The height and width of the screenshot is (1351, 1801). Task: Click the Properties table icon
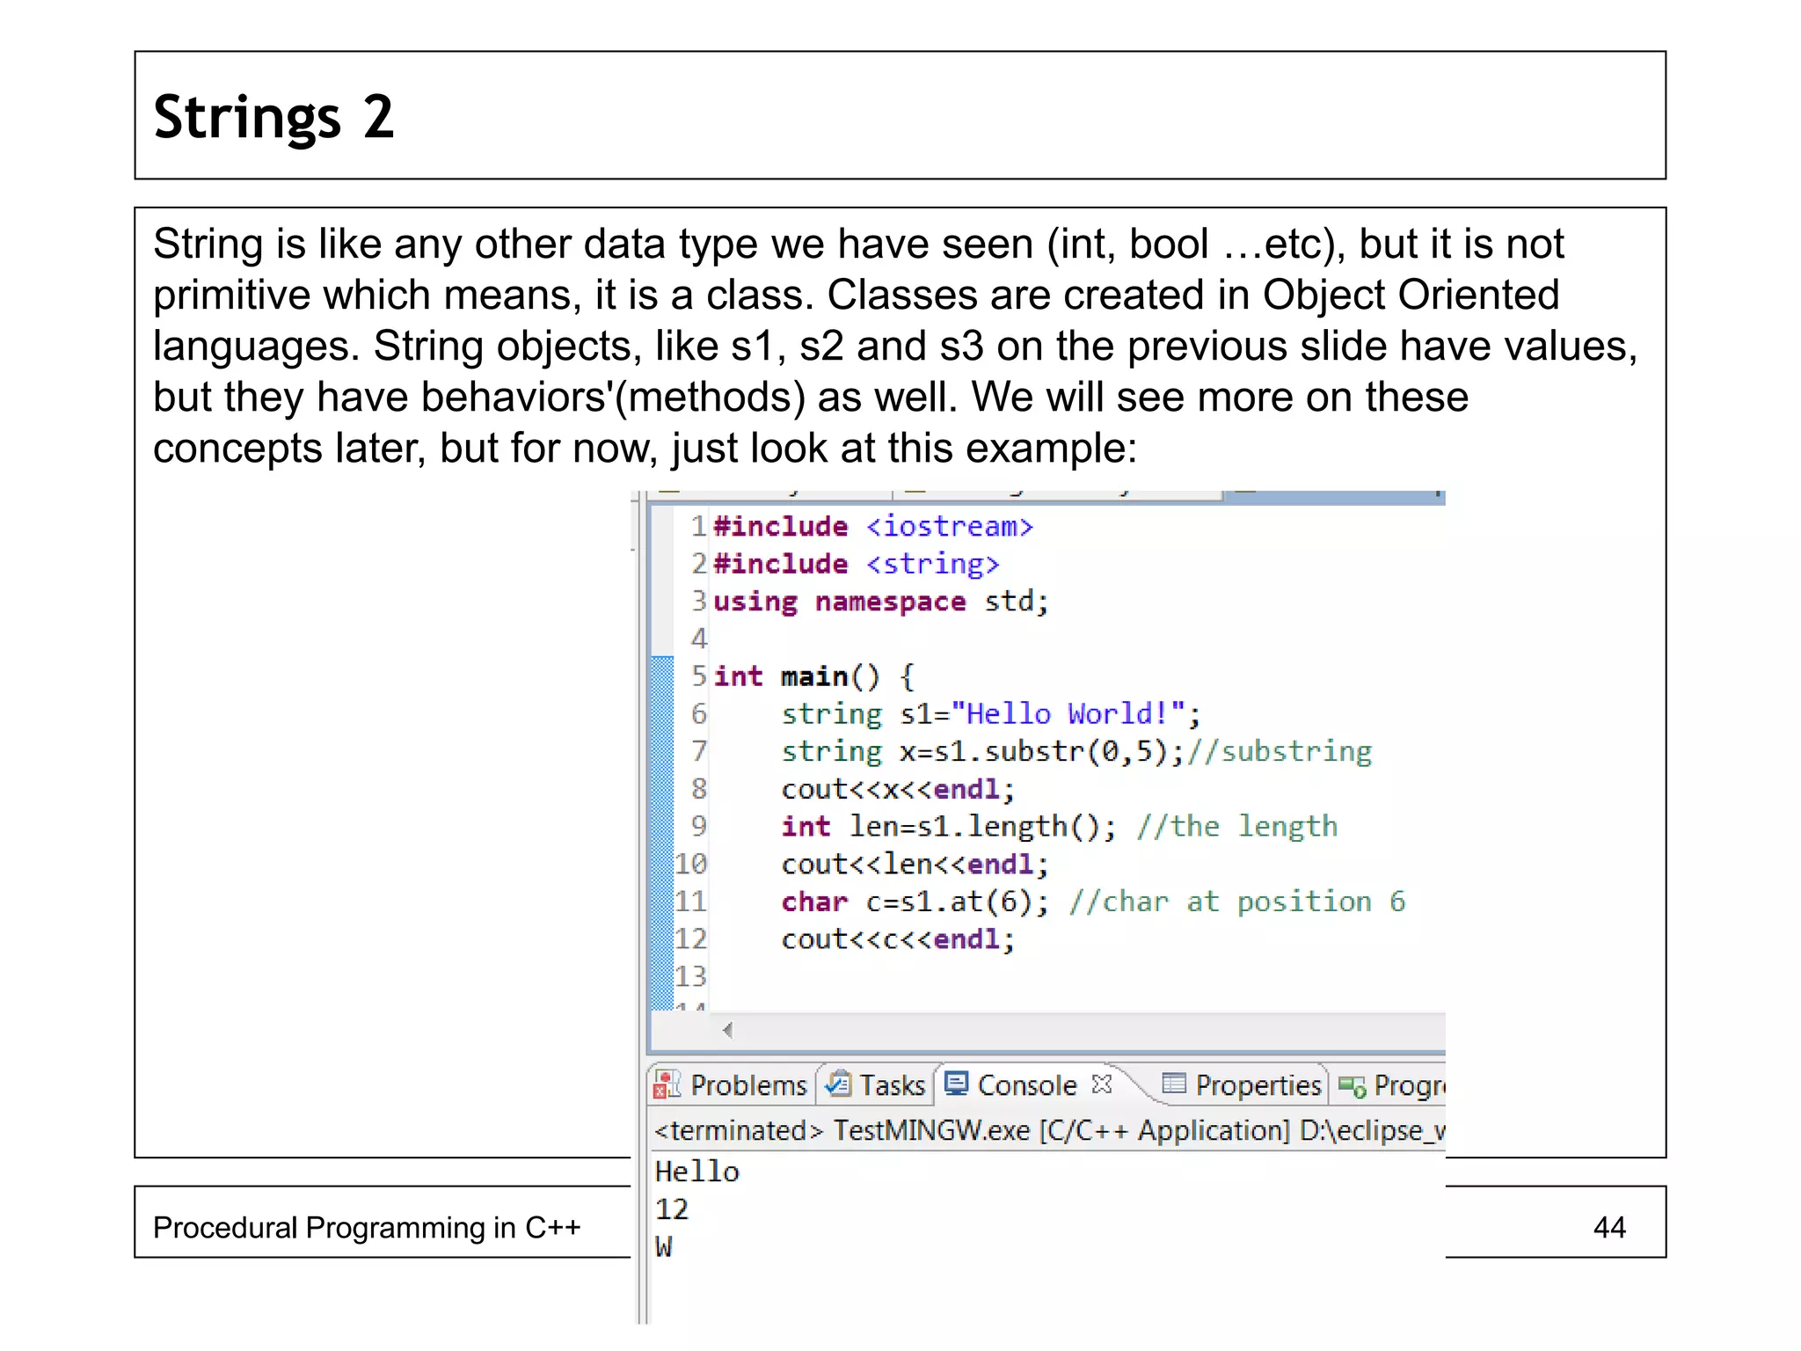tap(1174, 1083)
